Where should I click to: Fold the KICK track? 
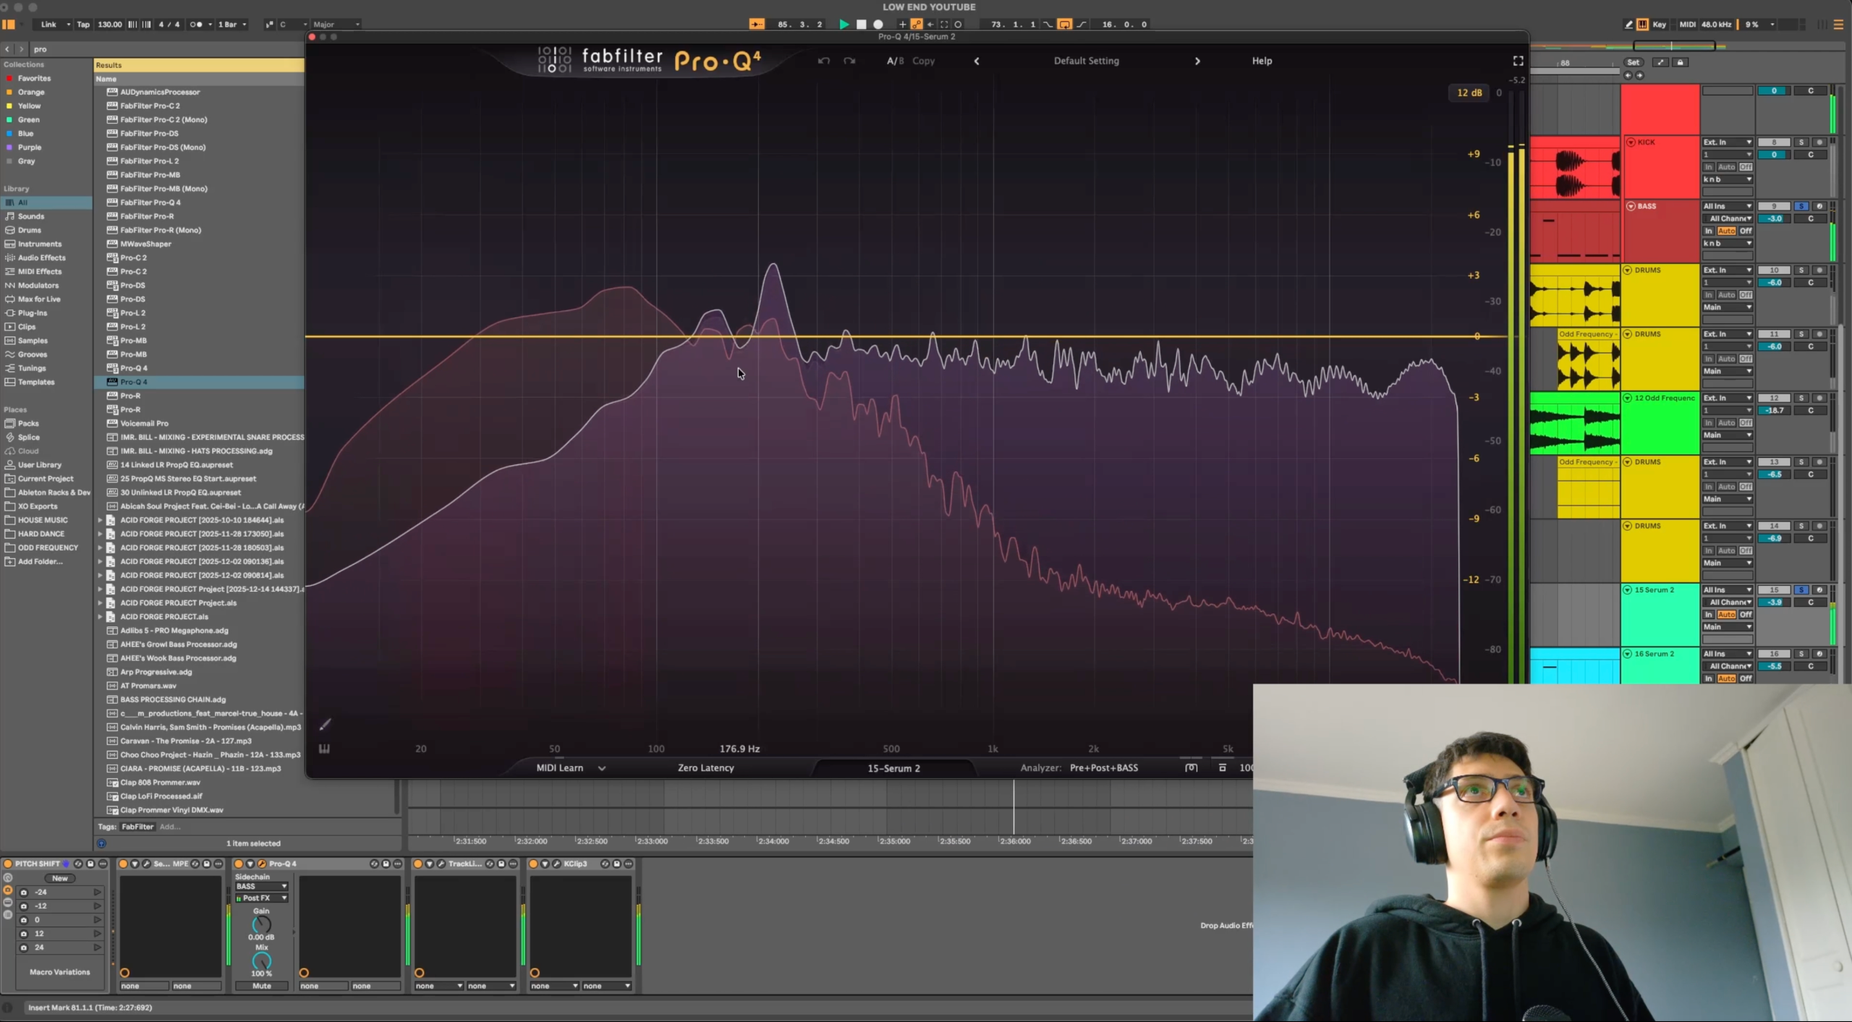click(x=1631, y=142)
